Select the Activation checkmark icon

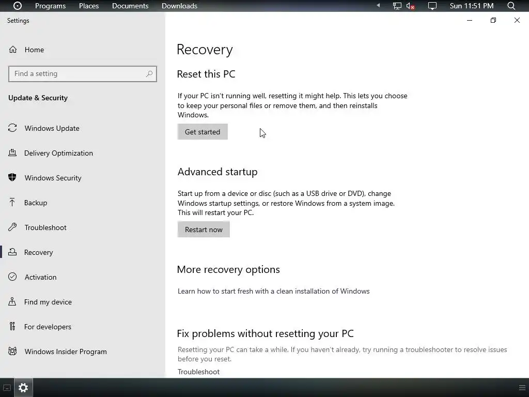coord(12,277)
